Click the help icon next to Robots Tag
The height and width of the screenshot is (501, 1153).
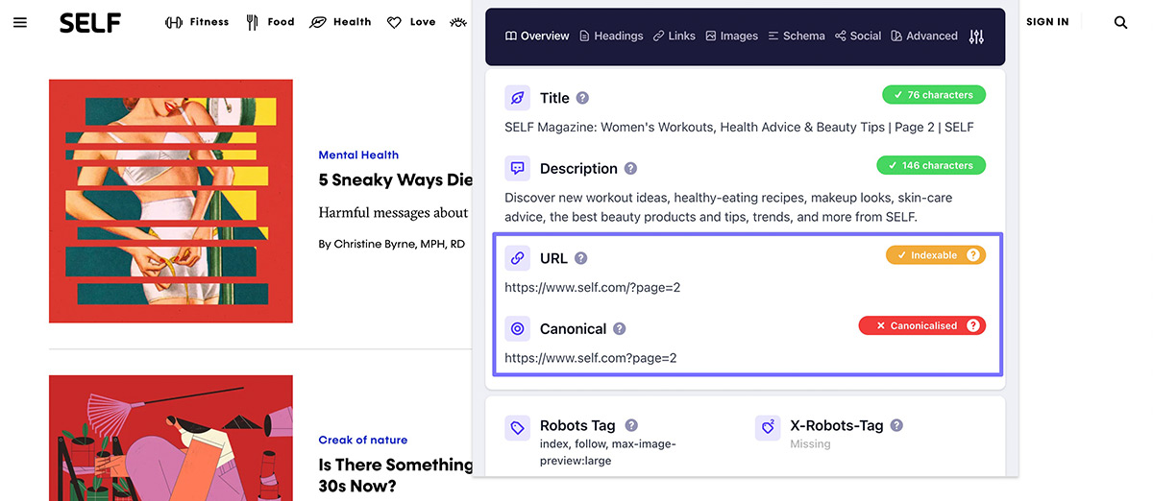(631, 425)
